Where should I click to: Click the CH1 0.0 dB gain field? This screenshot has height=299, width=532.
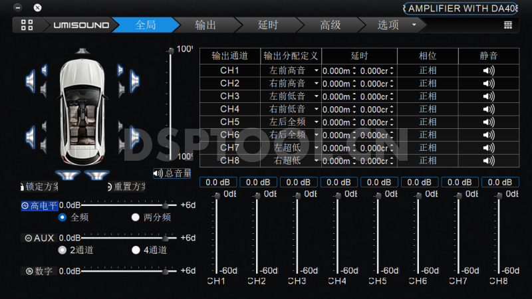[217, 182]
